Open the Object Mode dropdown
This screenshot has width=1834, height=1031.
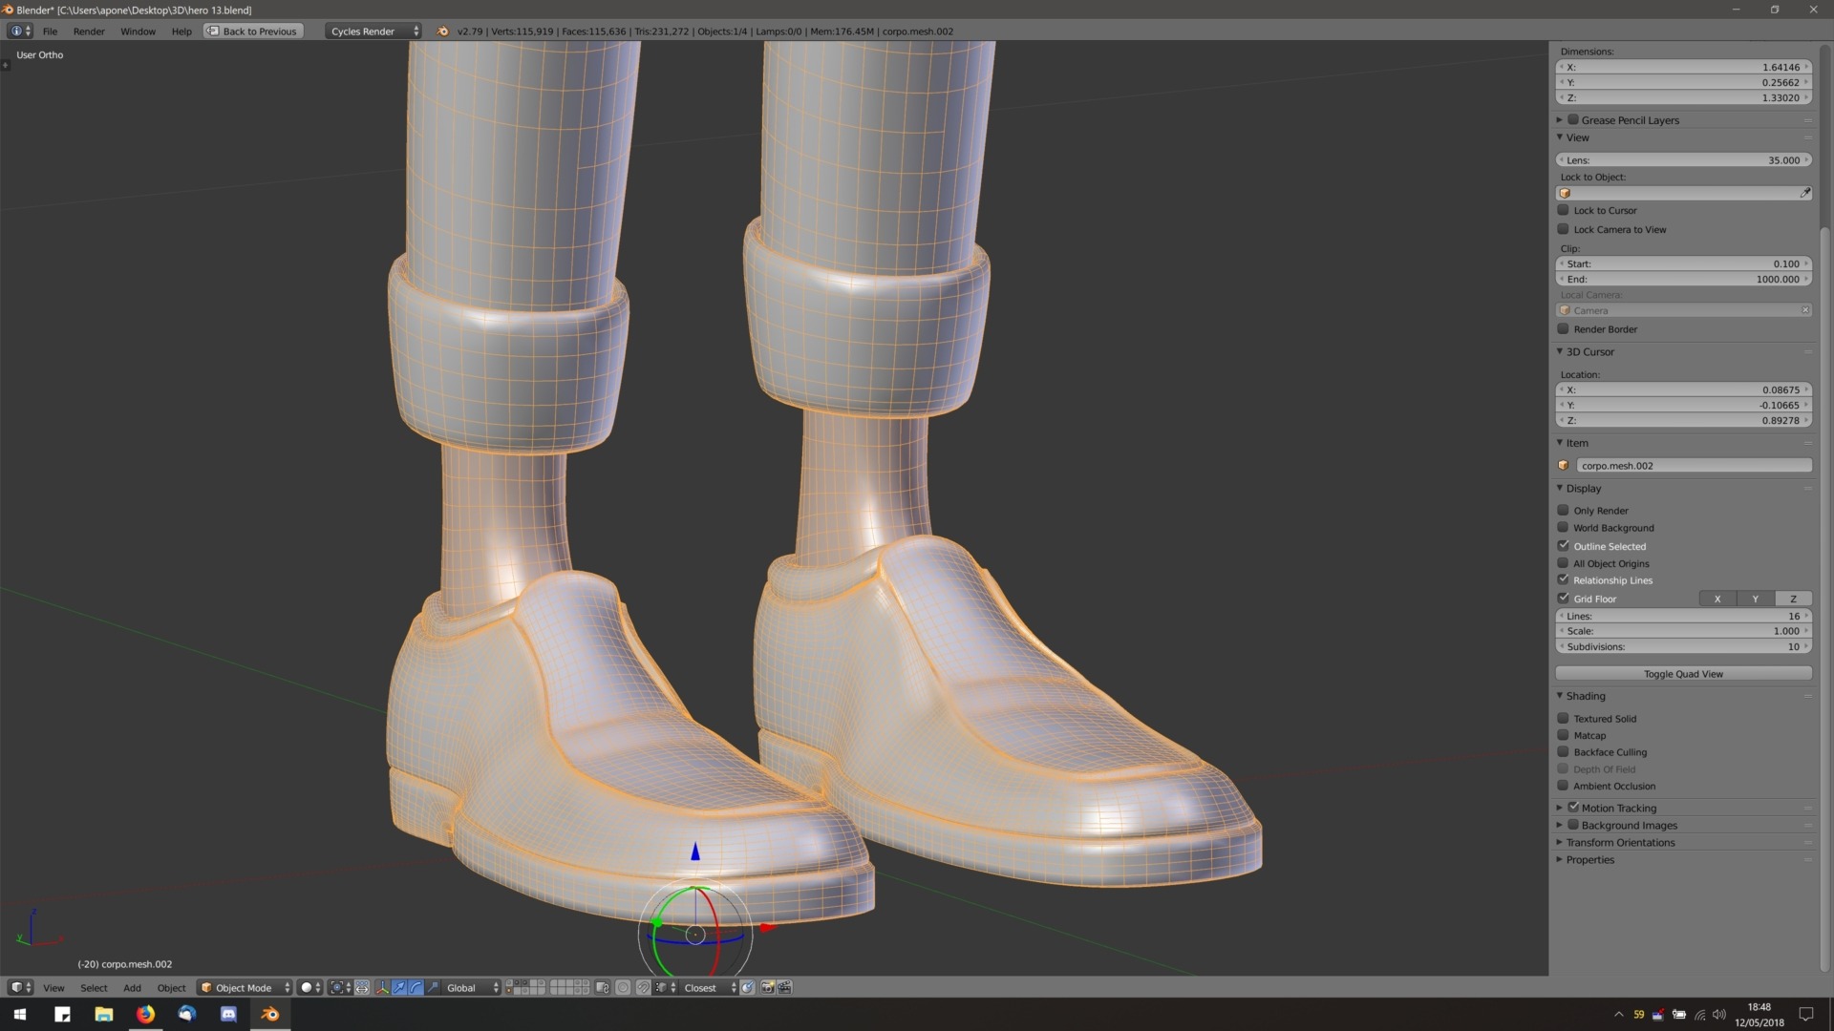tap(245, 987)
